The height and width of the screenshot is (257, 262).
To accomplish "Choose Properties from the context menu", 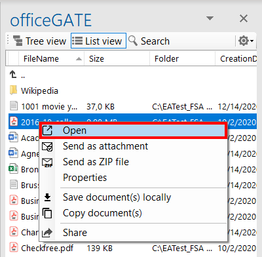I will pos(85,178).
